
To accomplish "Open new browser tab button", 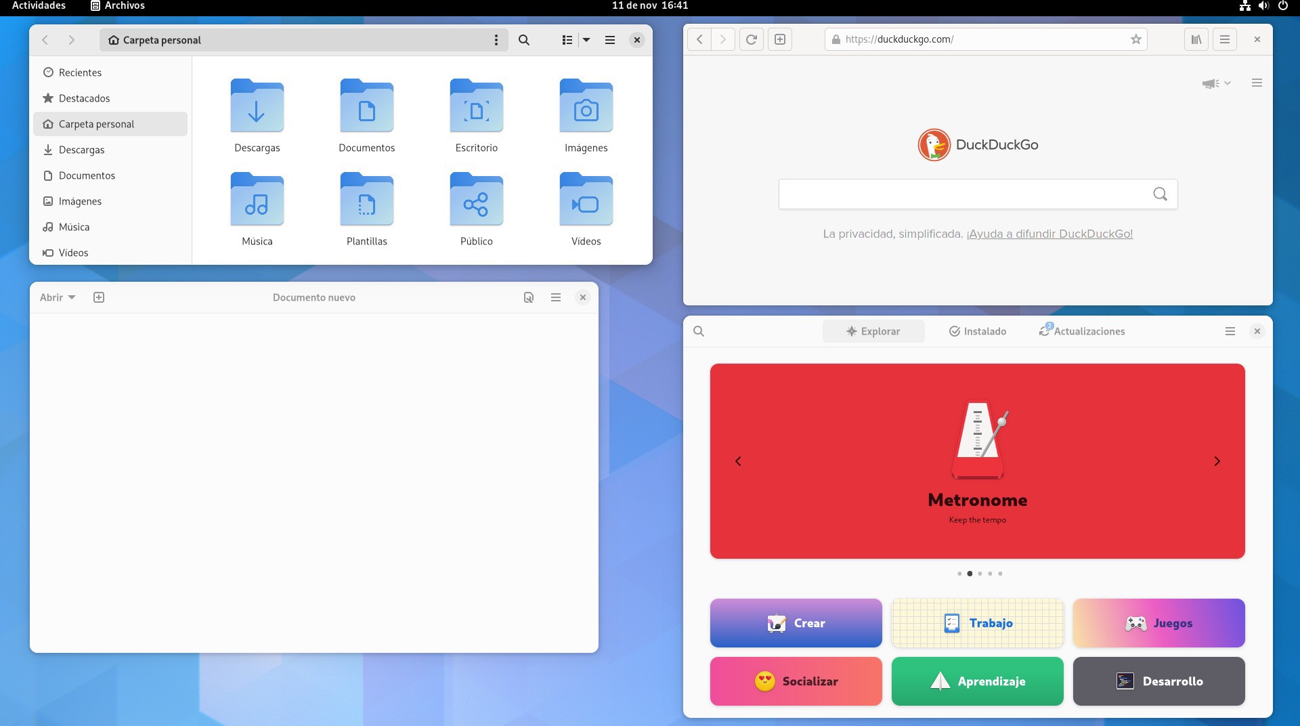I will [x=779, y=39].
